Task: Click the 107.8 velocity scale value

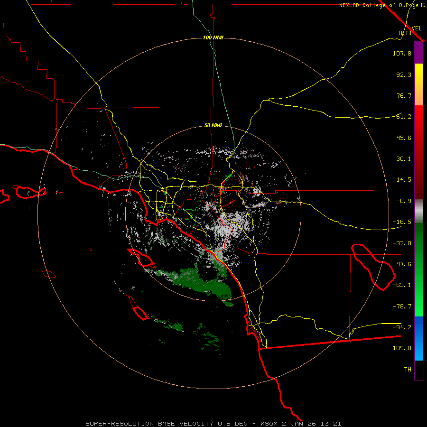Action: (x=402, y=53)
